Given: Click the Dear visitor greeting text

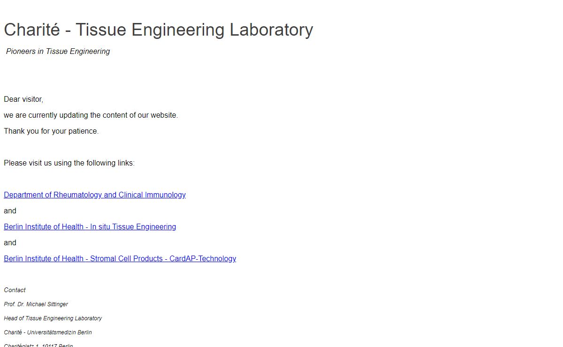Looking at the screenshot, I should point(23,99).
